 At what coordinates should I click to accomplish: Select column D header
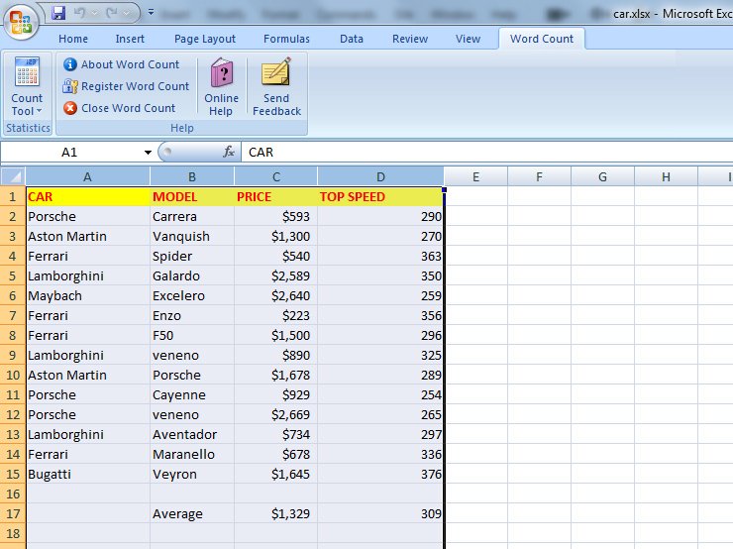[380, 176]
